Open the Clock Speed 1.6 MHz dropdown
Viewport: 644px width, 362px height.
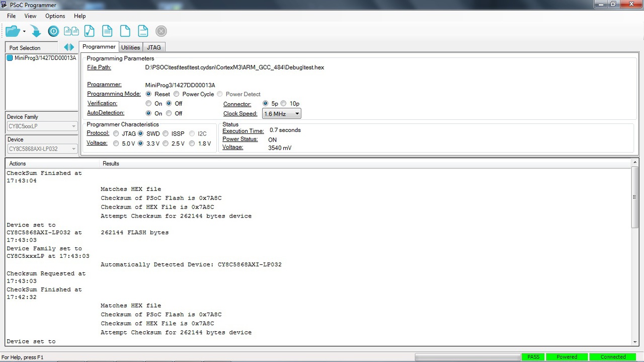point(282,114)
